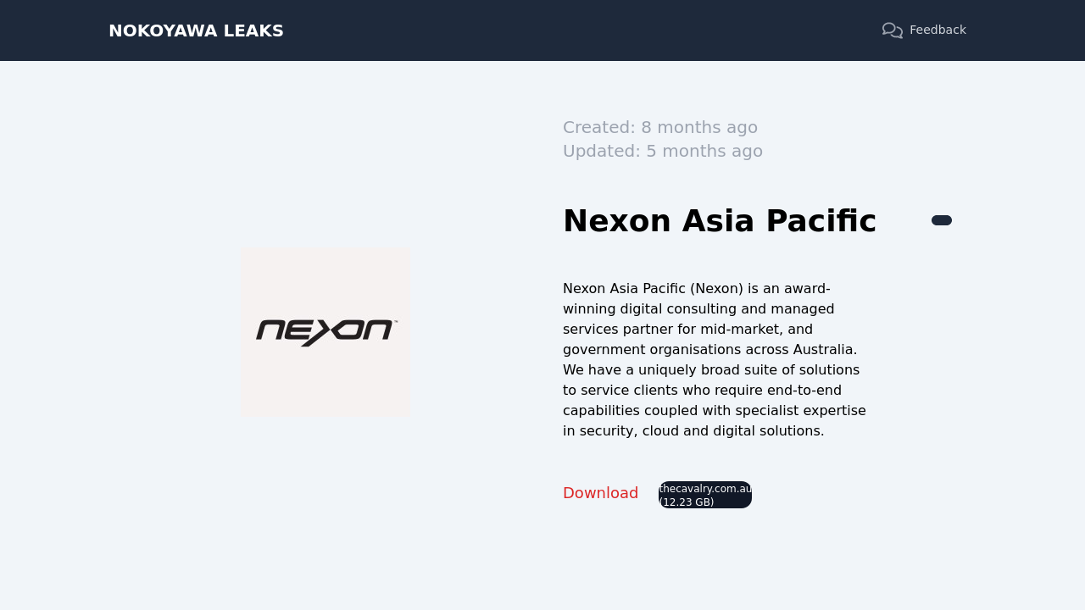
Task: Go to NOKOYAWA LEAKS home title
Action: click(x=196, y=30)
